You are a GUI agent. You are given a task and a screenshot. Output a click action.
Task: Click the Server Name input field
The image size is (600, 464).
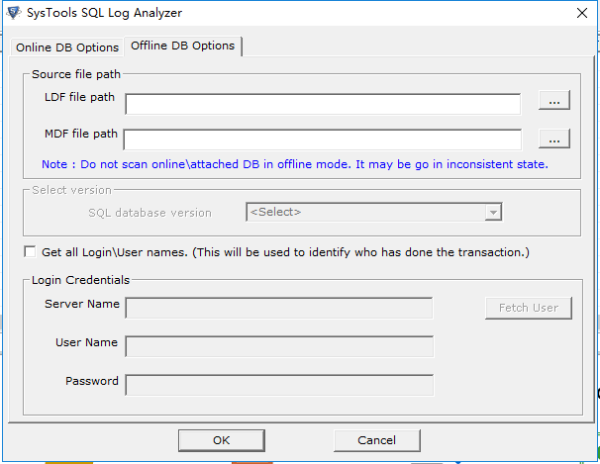279,308
